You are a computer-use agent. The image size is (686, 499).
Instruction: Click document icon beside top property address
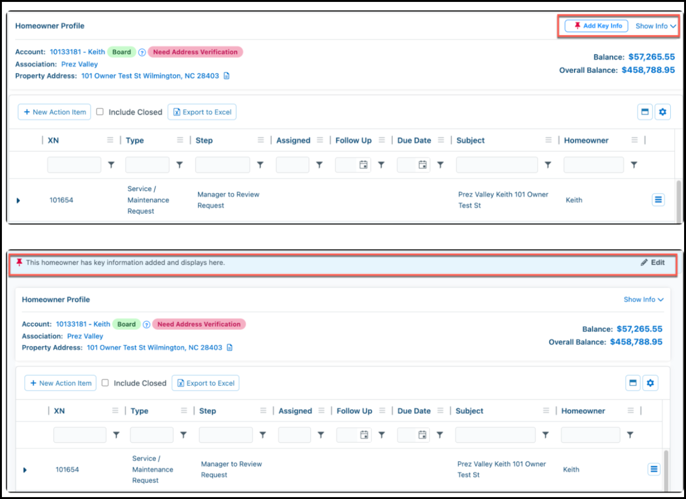[x=227, y=76]
